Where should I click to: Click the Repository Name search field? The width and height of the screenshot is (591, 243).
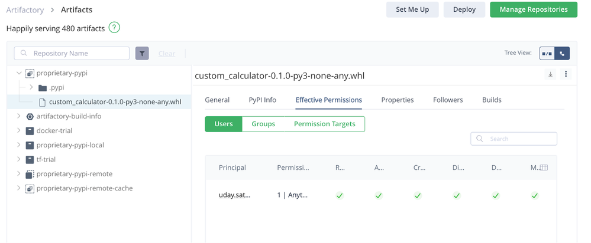click(77, 53)
